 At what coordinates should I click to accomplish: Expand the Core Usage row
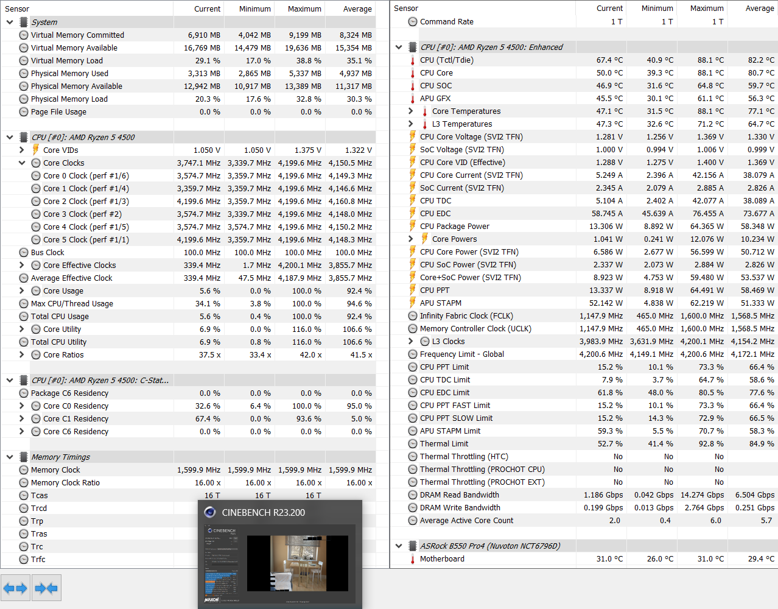[x=22, y=290]
